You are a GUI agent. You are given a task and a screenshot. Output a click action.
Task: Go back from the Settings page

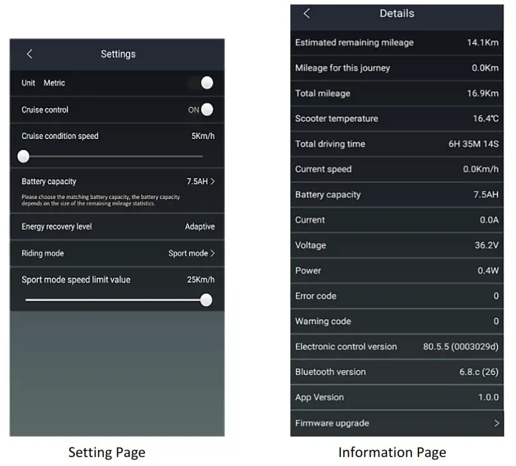pos(29,54)
